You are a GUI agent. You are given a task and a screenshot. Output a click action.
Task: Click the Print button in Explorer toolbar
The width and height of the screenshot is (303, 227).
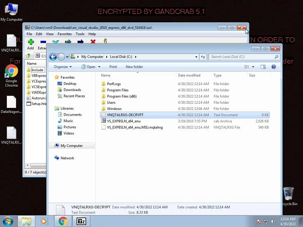point(113,67)
